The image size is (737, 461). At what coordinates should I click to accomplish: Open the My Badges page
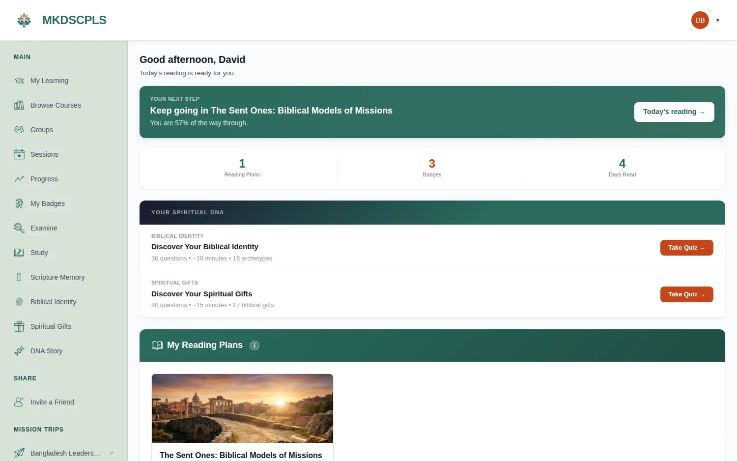tap(64, 203)
